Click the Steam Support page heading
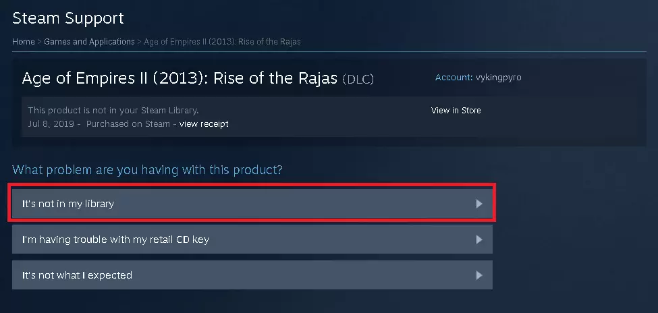This screenshot has width=658, height=313. pos(68,18)
